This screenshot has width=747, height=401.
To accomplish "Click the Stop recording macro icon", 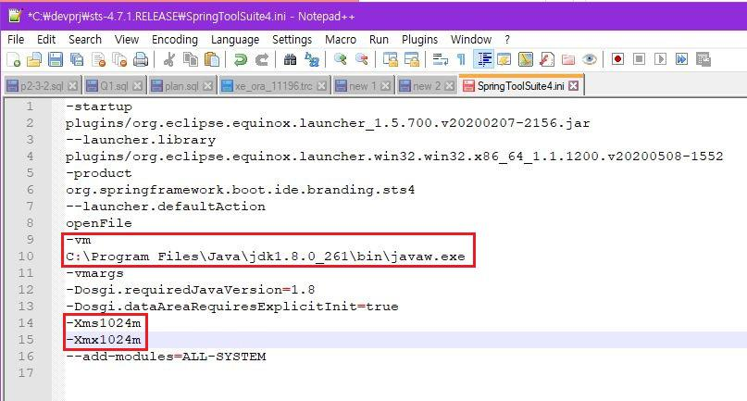I will (x=640, y=59).
